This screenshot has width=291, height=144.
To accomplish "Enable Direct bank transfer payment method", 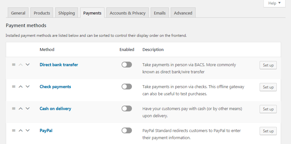I will coord(127,65).
